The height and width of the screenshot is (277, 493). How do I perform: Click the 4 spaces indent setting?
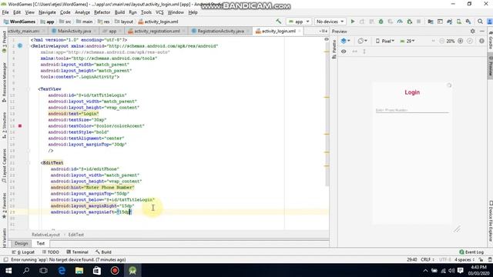click(x=464, y=260)
